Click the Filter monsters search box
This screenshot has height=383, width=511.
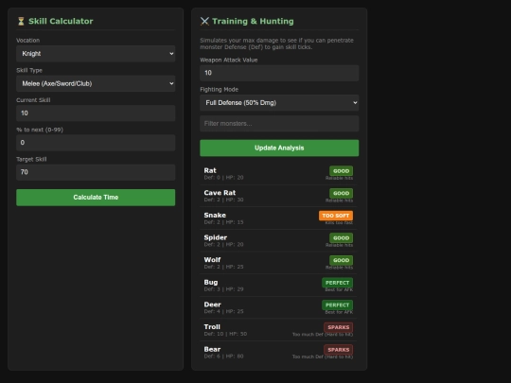(279, 124)
